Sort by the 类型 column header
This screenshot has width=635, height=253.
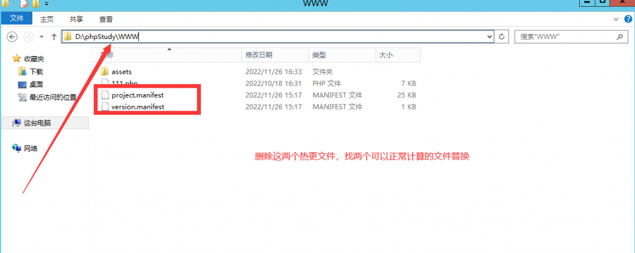(342, 56)
